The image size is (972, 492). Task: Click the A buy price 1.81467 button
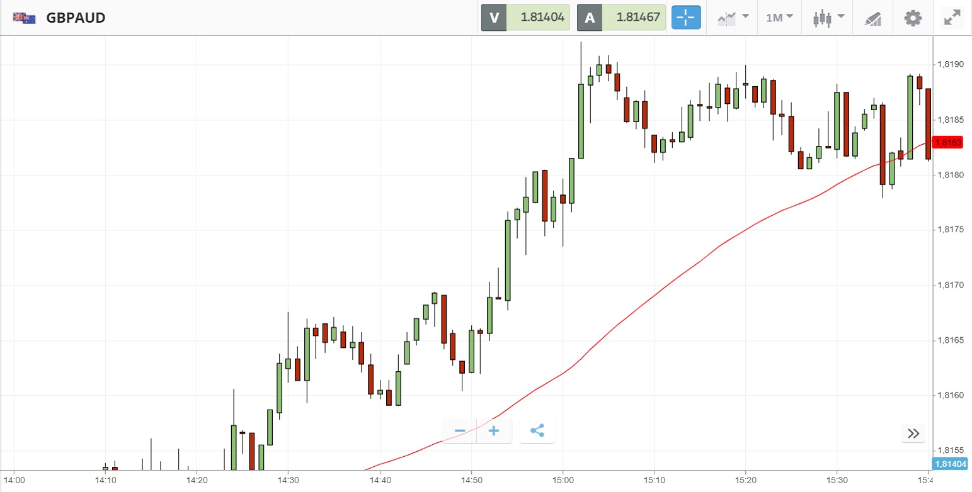622,18
